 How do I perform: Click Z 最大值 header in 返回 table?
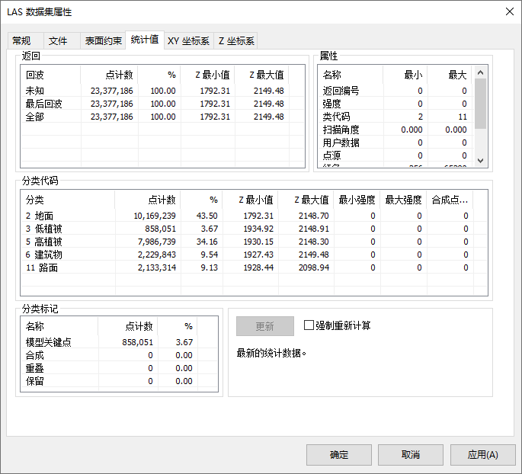coord(261,75)
